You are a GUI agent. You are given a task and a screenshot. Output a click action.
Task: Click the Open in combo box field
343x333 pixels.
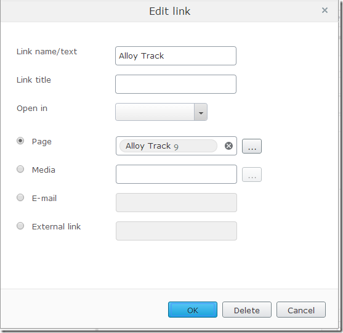(155, 112)
